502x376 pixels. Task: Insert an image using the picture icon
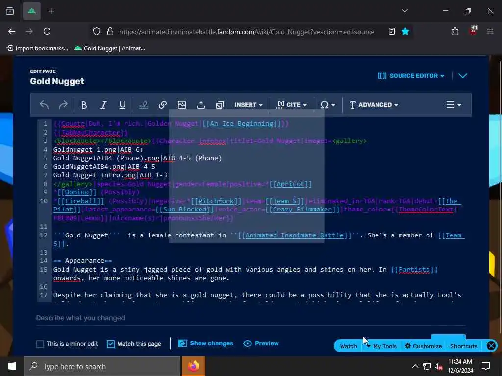182,105
